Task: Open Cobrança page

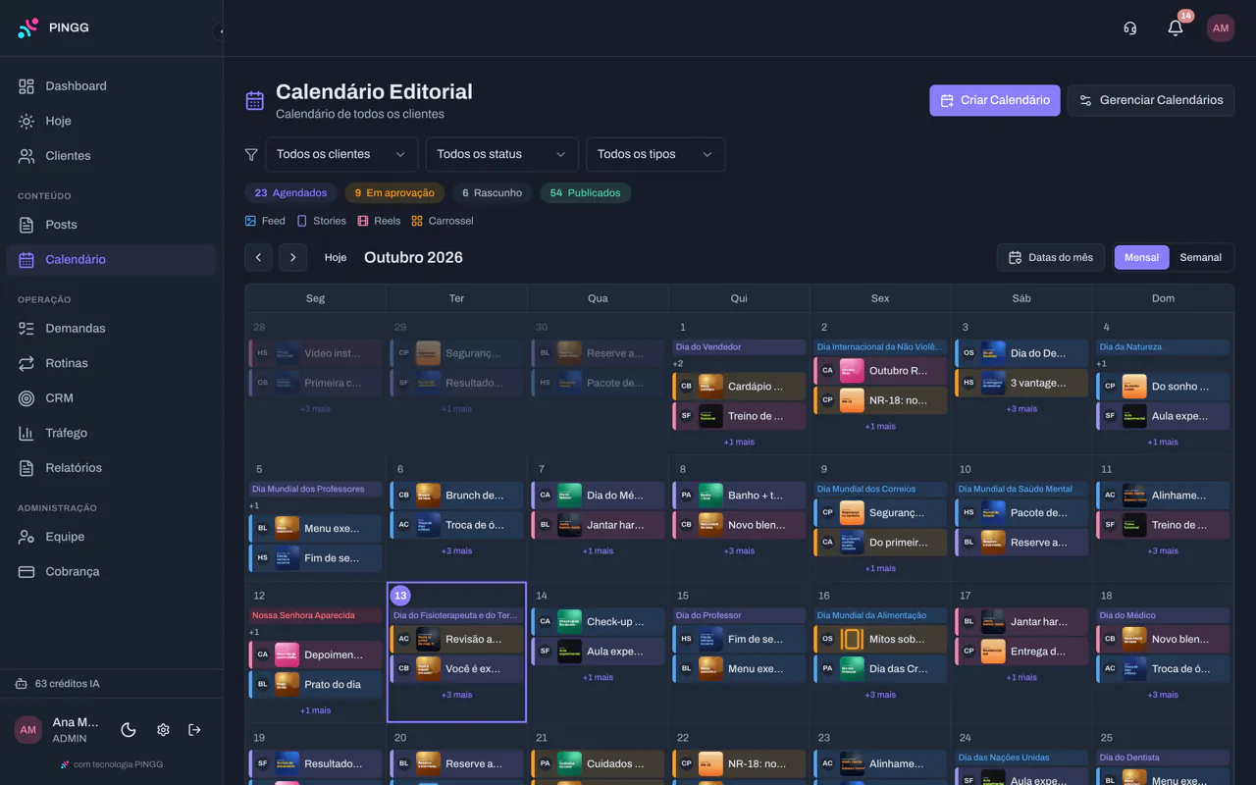Action: point(111,571)
